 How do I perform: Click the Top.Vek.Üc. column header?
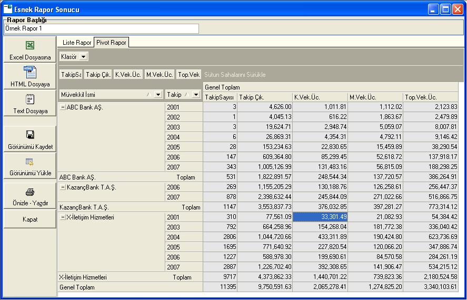pyautogui.click(x=431, y=97)
